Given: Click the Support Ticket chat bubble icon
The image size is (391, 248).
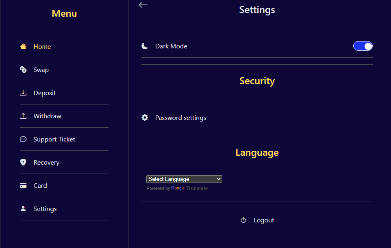Looking at the screenshot, I should pyautogui.click(x=23, y=139).
